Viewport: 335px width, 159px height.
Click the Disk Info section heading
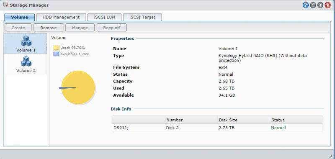tap(121, 109)
